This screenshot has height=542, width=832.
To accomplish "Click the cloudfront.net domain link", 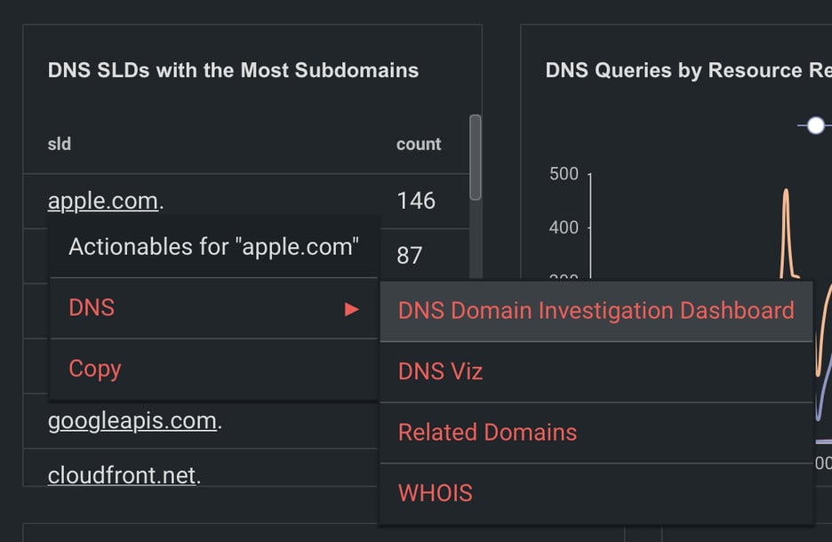I will tap(122, 475).
